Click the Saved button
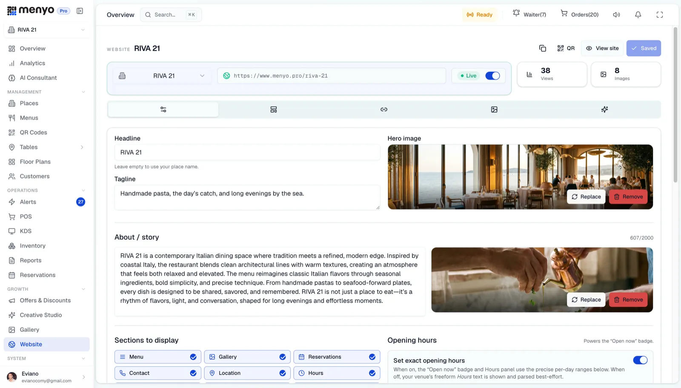The height and width of the screenshot is (388, 681). click(644, 48)
